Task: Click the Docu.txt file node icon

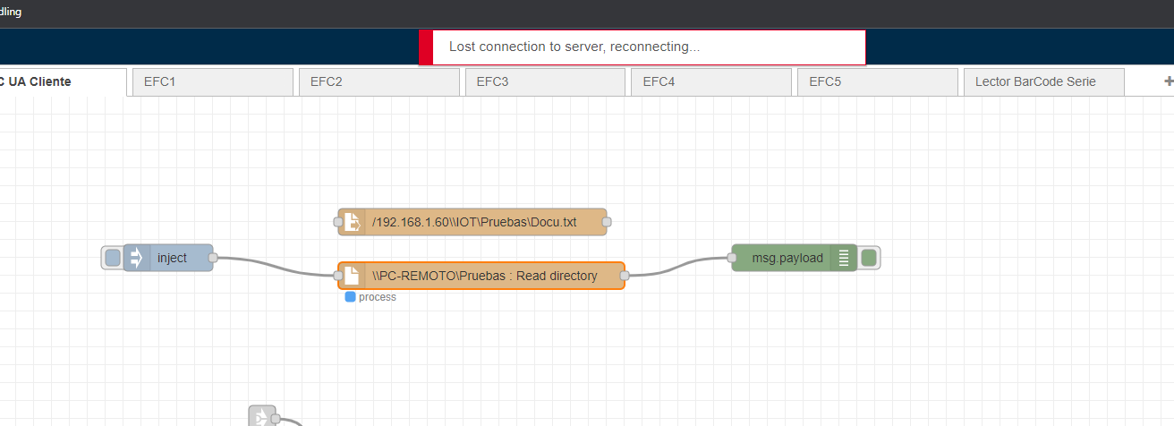Action: (353, 222)
